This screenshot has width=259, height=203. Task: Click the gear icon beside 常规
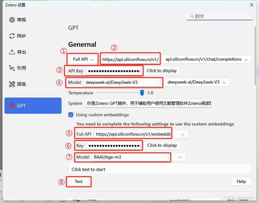(x=12, y=20)
